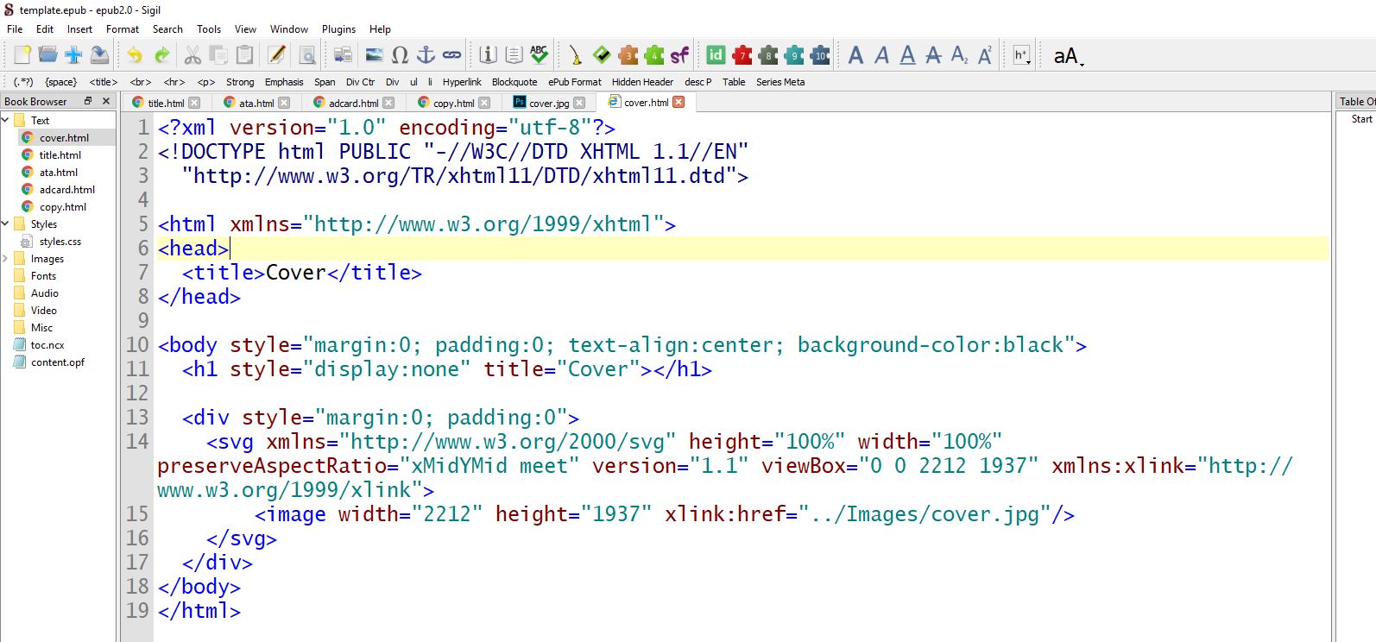Image resolution: width=1376 pixels, height=642 pixels.
Task: Open the Format menu
Action: [123, 28]
